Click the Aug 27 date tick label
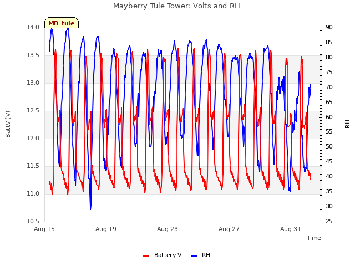355x266 pixels. (x=229, y=229)
